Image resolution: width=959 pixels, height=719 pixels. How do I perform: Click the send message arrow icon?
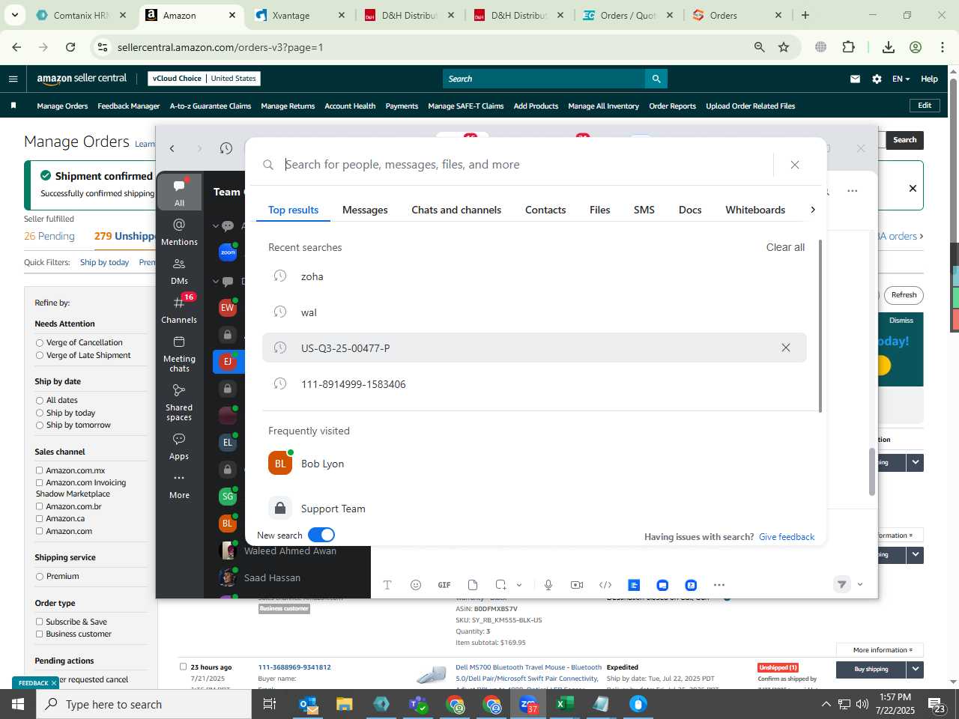coord(842,585)
